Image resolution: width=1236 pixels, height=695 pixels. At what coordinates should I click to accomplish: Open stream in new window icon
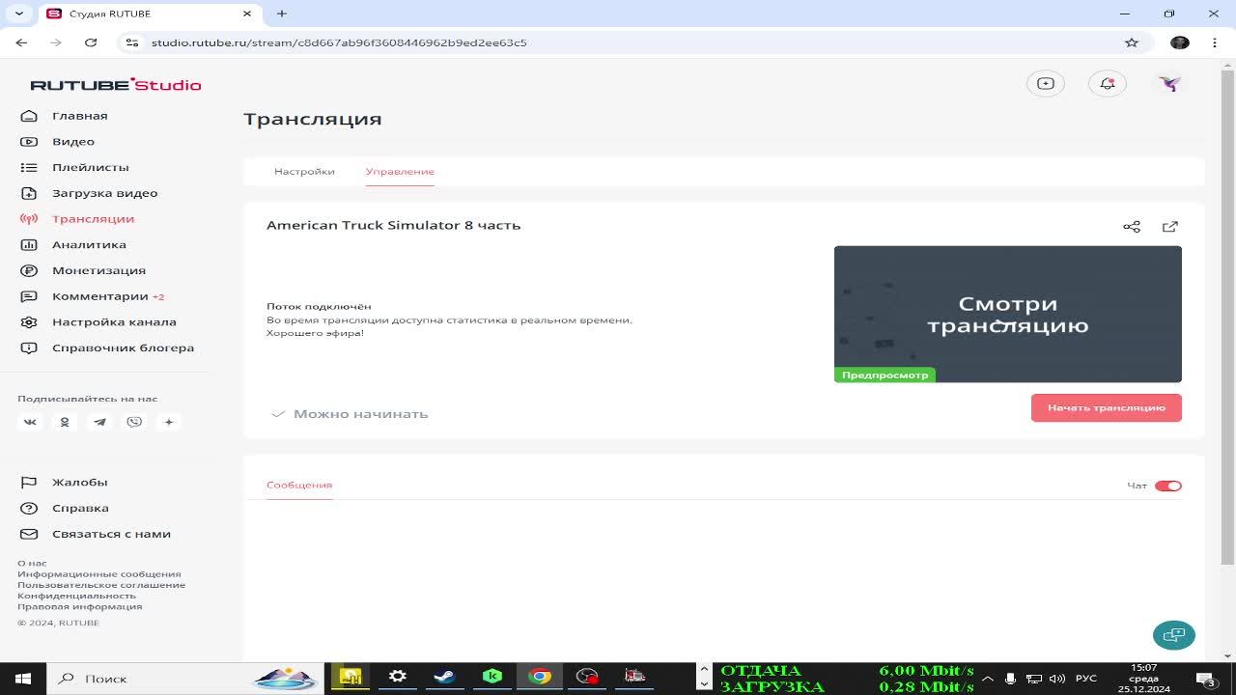[1170, 227]
